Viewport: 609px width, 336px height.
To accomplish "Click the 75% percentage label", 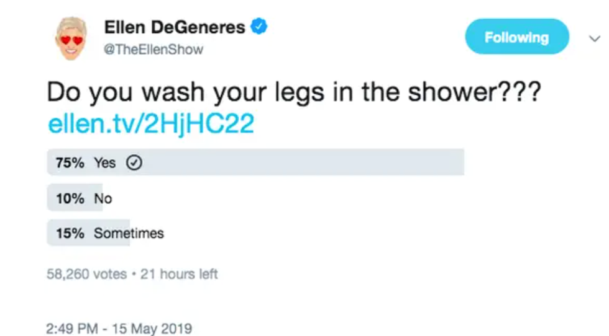I will 70,162.
